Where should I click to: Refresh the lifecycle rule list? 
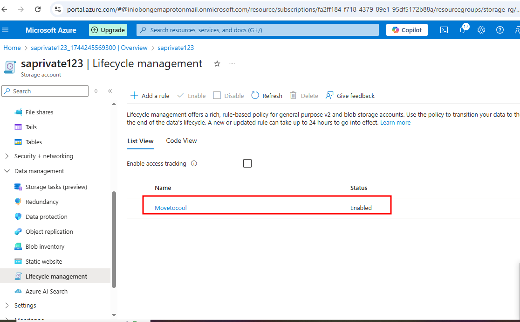[x=267, y=96]
